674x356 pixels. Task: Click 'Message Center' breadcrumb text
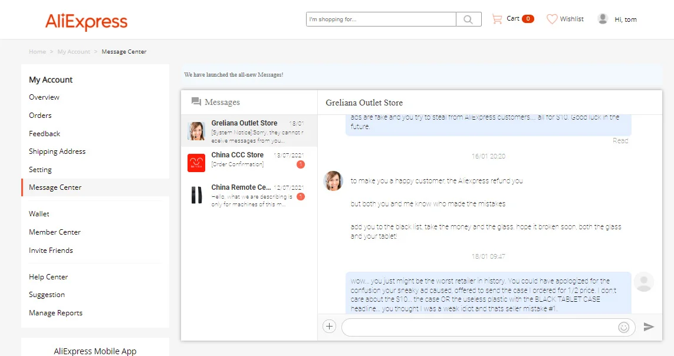pyautogui.click(x=124, y=51)
